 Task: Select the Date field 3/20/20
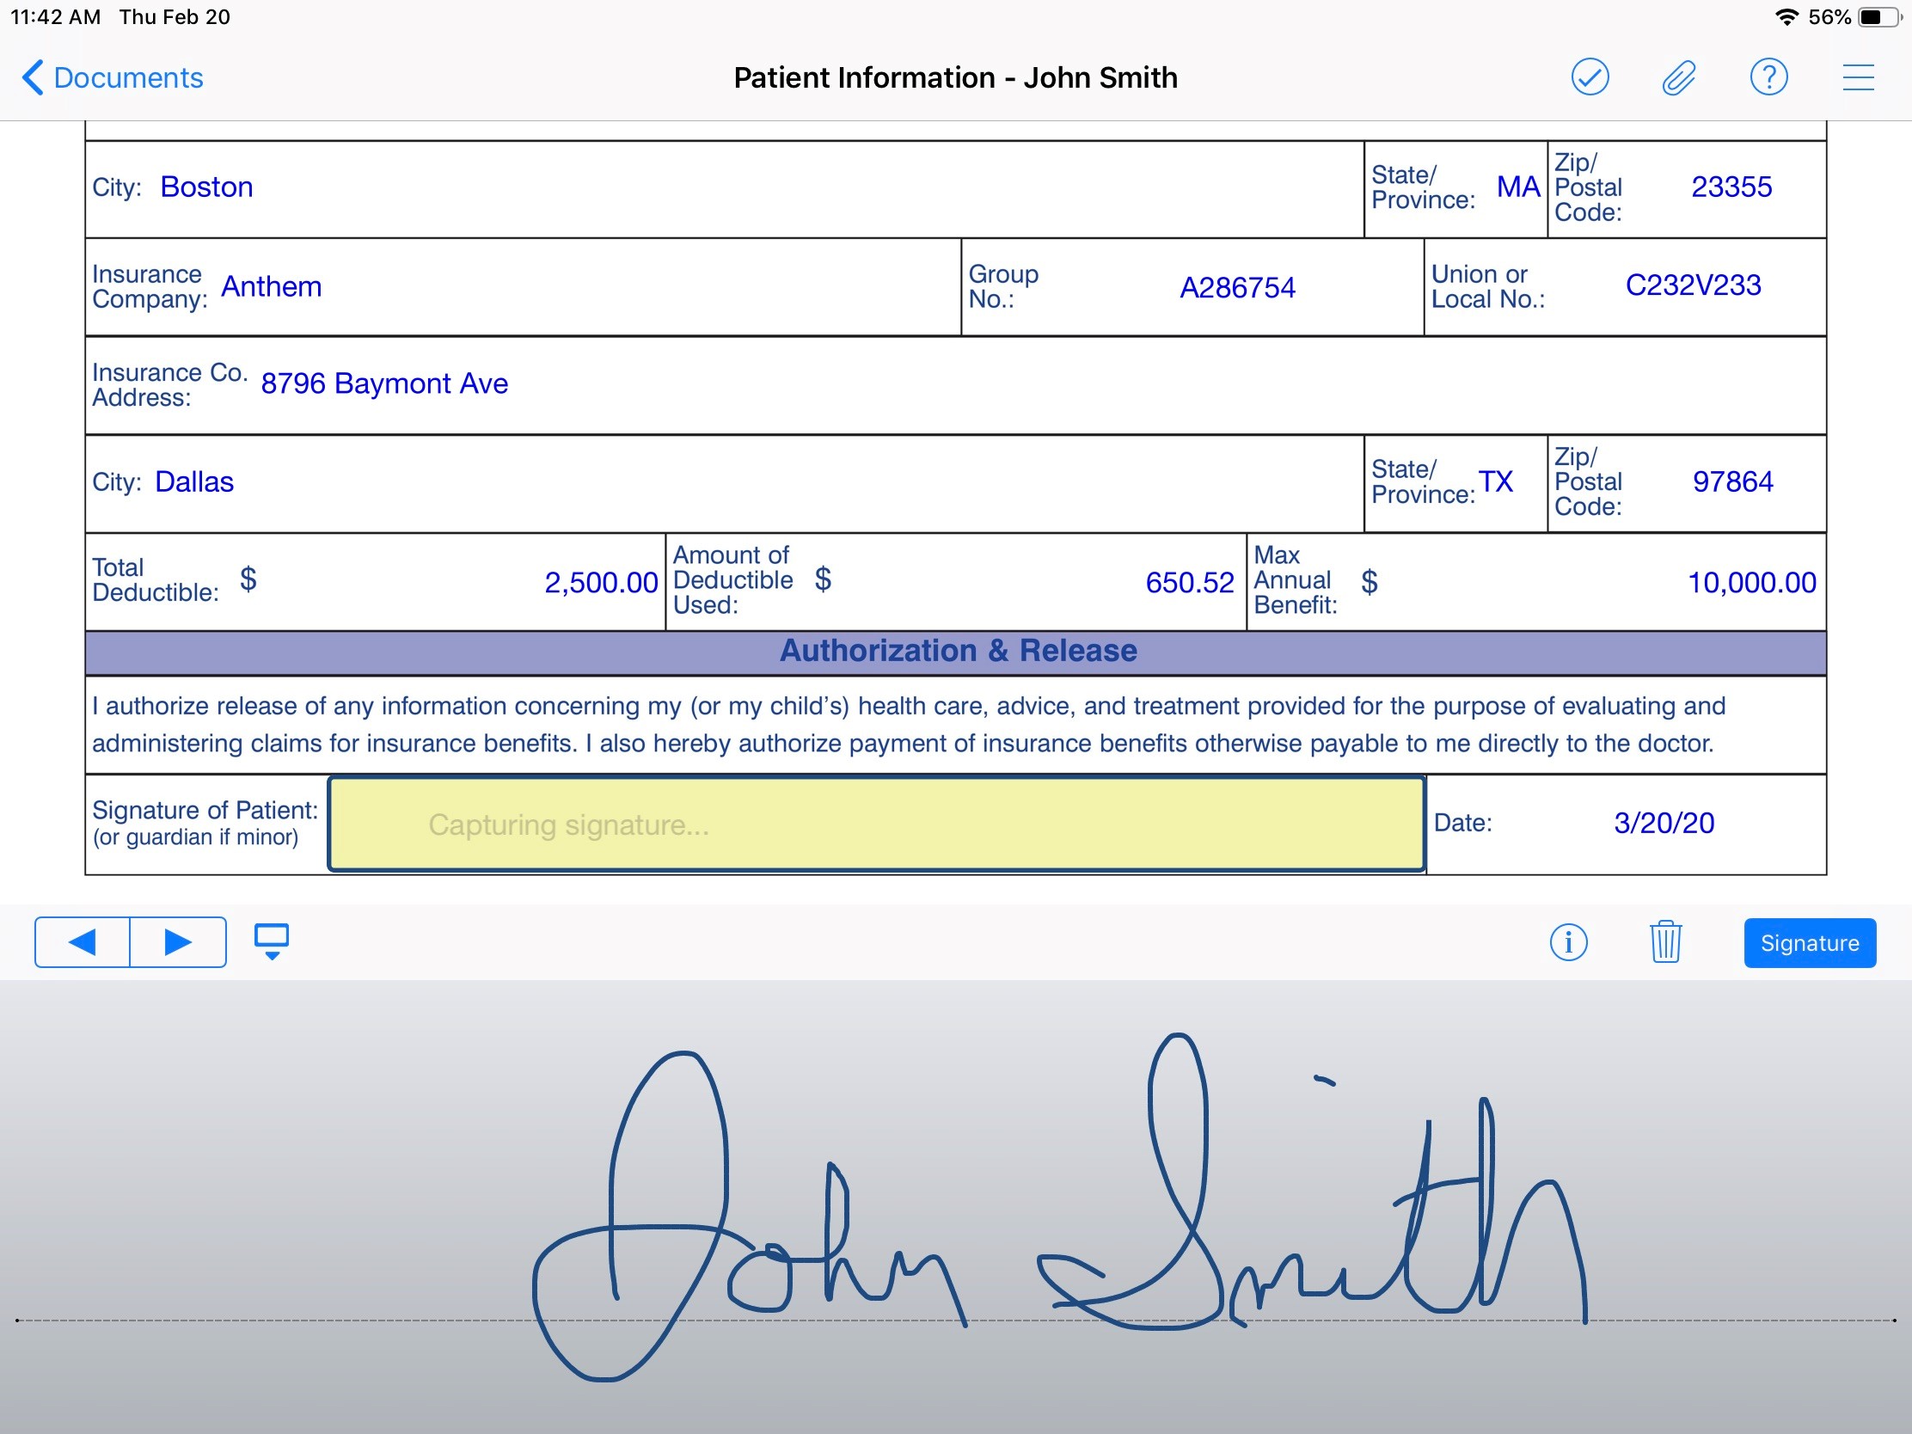[1663, 823]
